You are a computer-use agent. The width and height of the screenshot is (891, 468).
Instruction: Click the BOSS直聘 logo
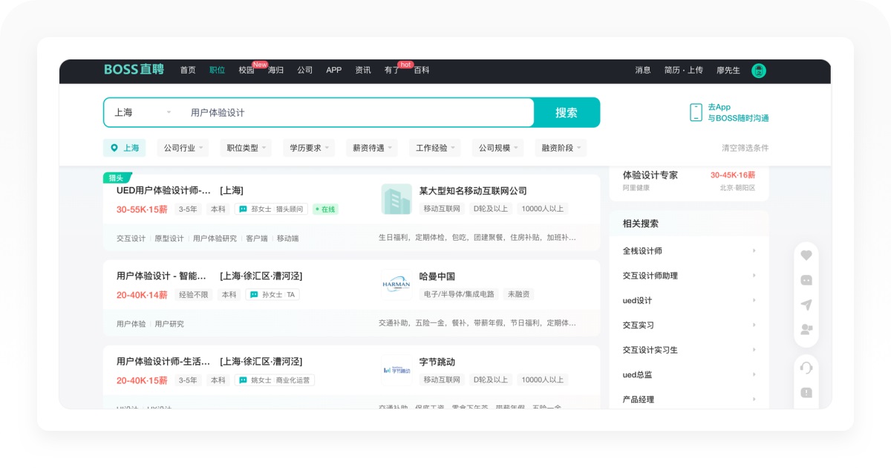point(134,70)
